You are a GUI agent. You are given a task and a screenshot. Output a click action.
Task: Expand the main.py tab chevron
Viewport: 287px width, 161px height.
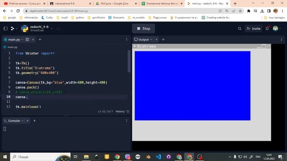pos(22,39)
